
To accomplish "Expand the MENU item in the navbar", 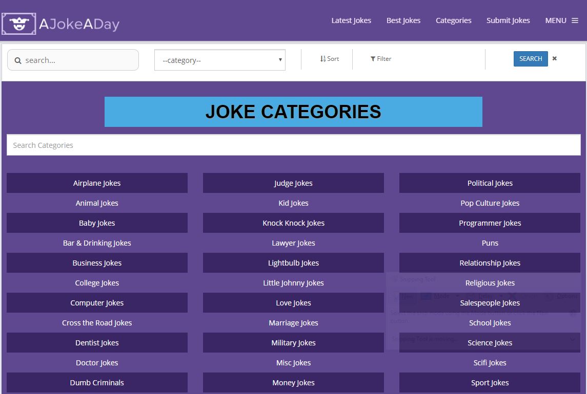I will coord(555,20).
